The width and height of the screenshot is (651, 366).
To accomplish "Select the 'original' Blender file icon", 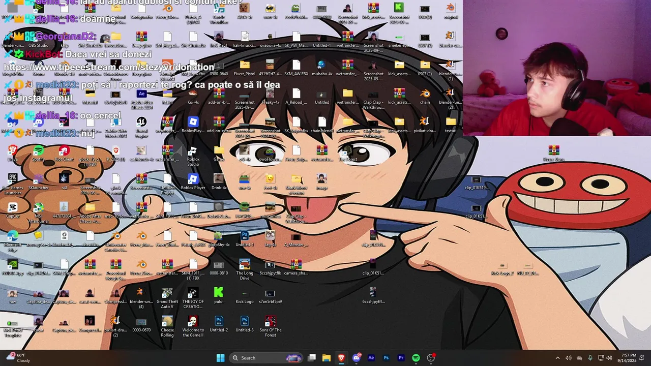I will coord(451,11).
